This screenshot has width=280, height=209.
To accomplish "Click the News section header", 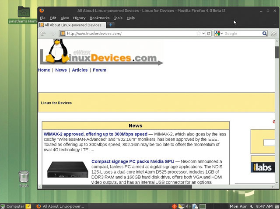I will click(x=136, y=125).
